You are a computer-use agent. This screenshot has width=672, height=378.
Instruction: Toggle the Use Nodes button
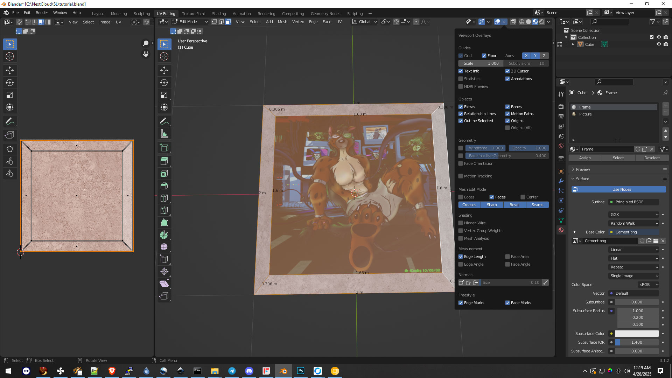click(x=618, y=189)
